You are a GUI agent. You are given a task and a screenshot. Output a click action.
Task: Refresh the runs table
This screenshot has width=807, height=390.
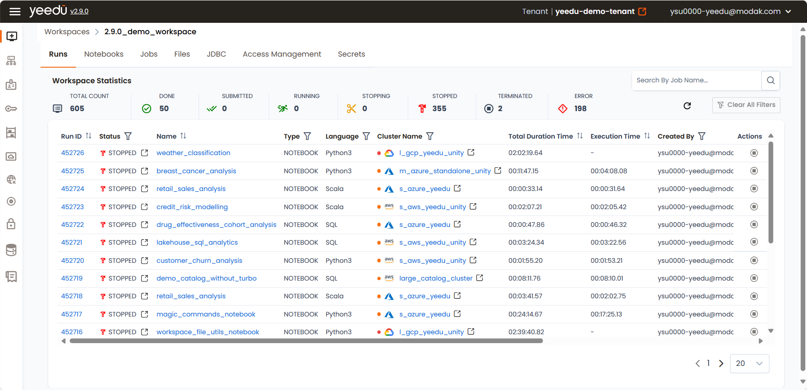[x=687, y=106]
